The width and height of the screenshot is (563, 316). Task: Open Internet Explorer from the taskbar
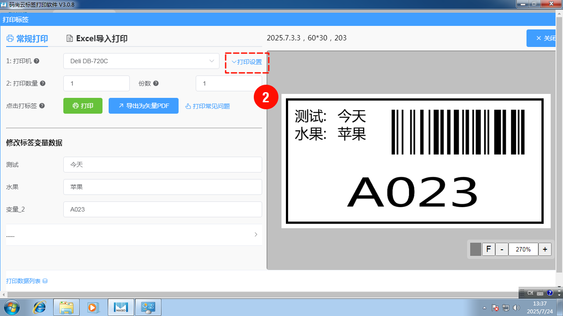40,307
